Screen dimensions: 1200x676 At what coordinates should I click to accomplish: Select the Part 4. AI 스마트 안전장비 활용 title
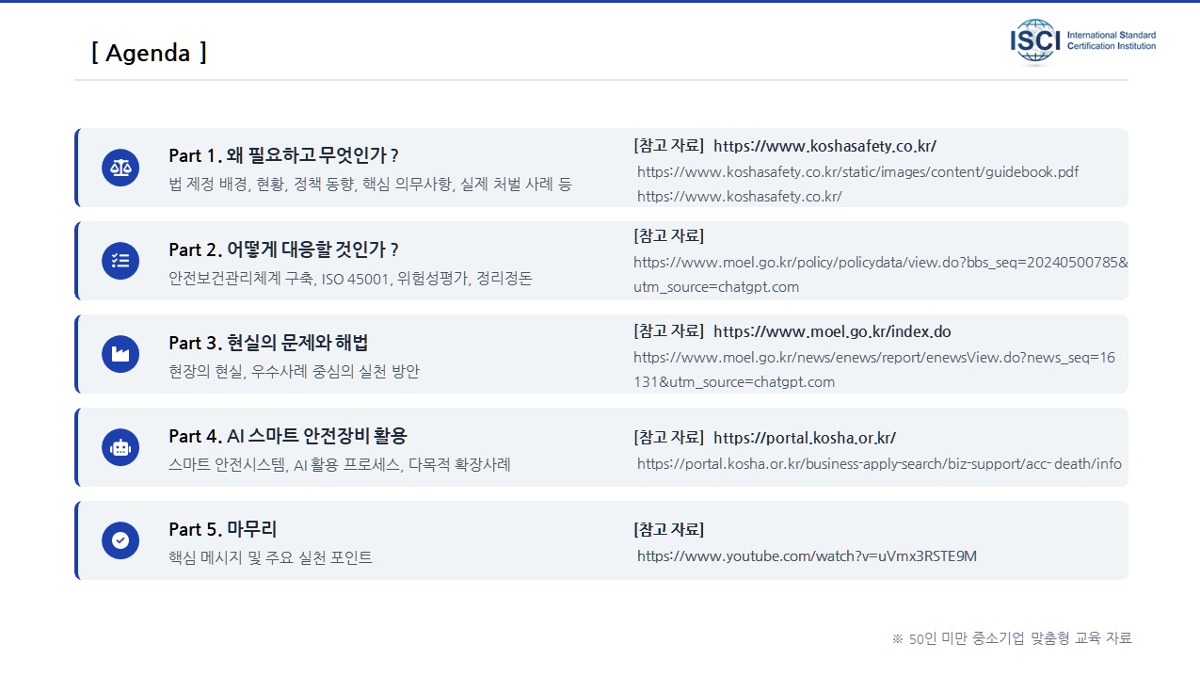click(288, 436)
